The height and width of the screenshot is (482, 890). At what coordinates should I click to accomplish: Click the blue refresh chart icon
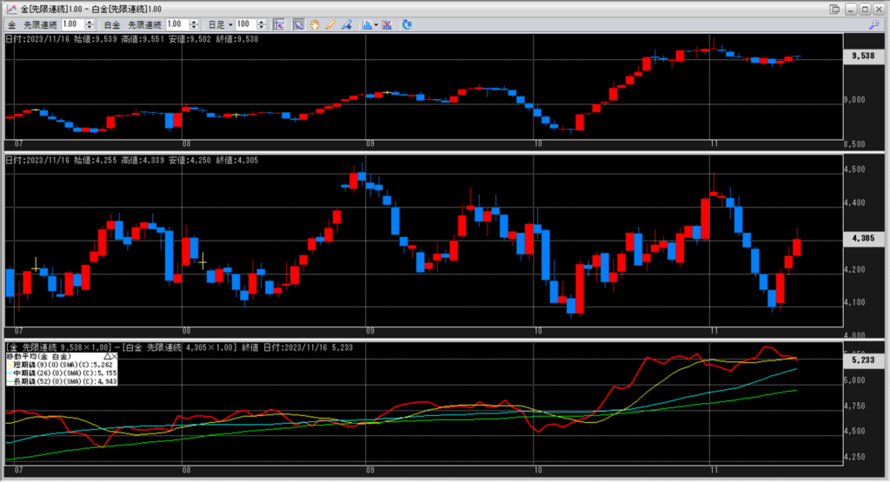coord(407,24)
